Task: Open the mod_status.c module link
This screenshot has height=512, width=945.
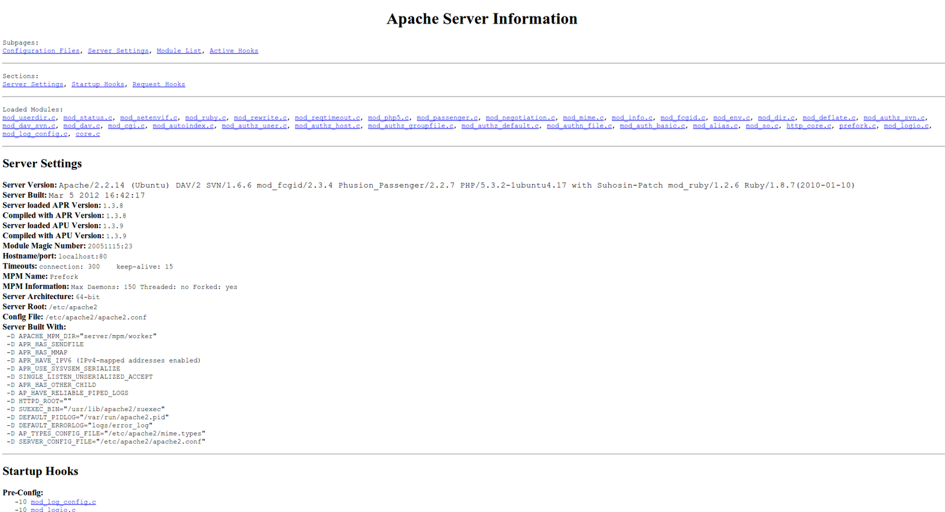Action: (x=88, y=118)
